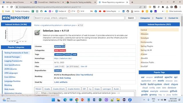Click the browser address bar URL

pyautogui.click(x=50, y=7)
